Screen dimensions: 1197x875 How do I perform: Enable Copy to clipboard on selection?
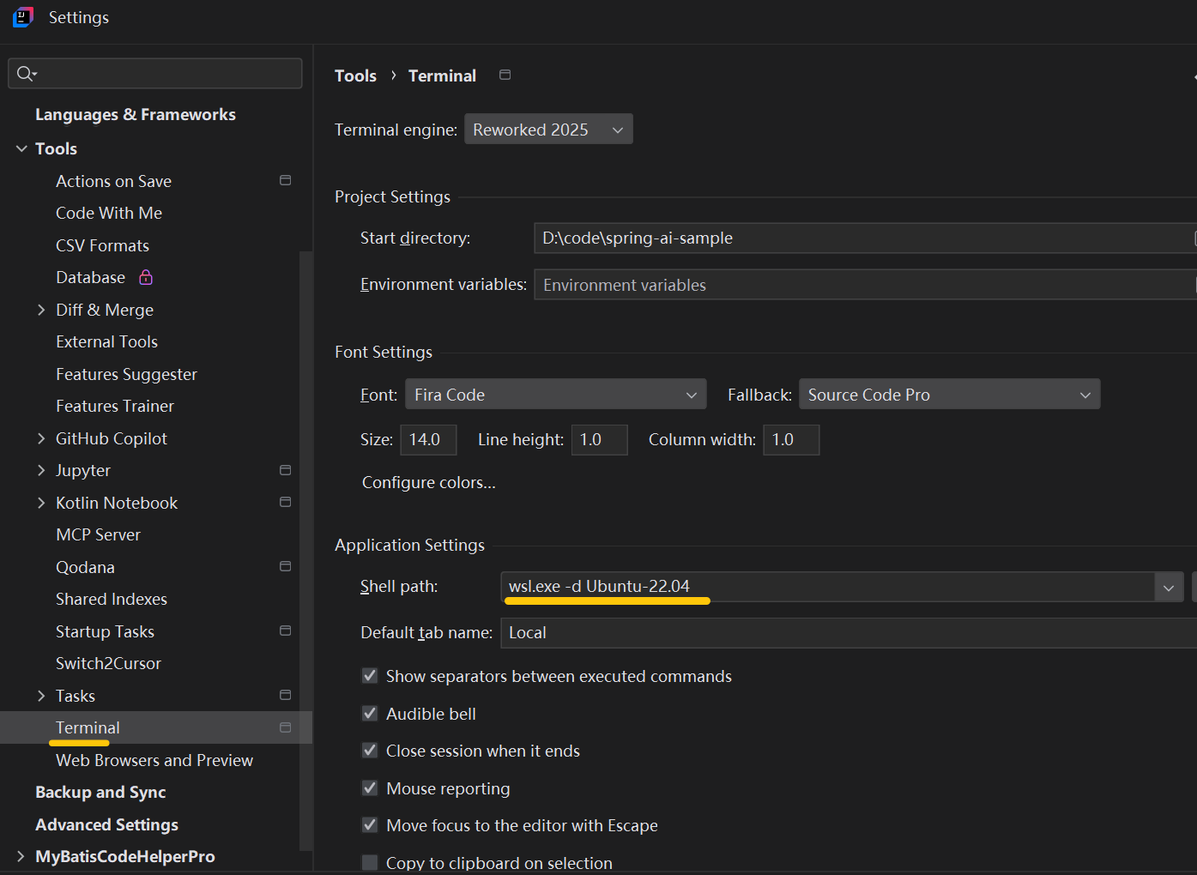pyautogui.click(x=370, y=863)
